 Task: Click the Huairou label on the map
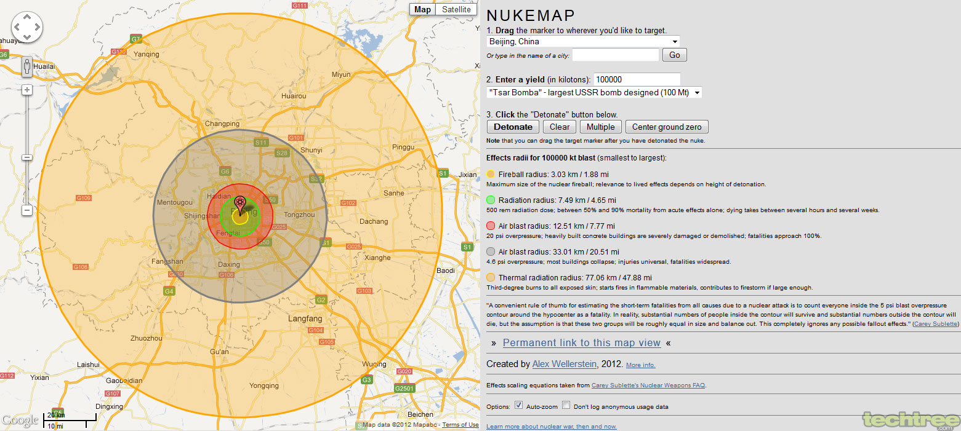(x=293, y=96)
